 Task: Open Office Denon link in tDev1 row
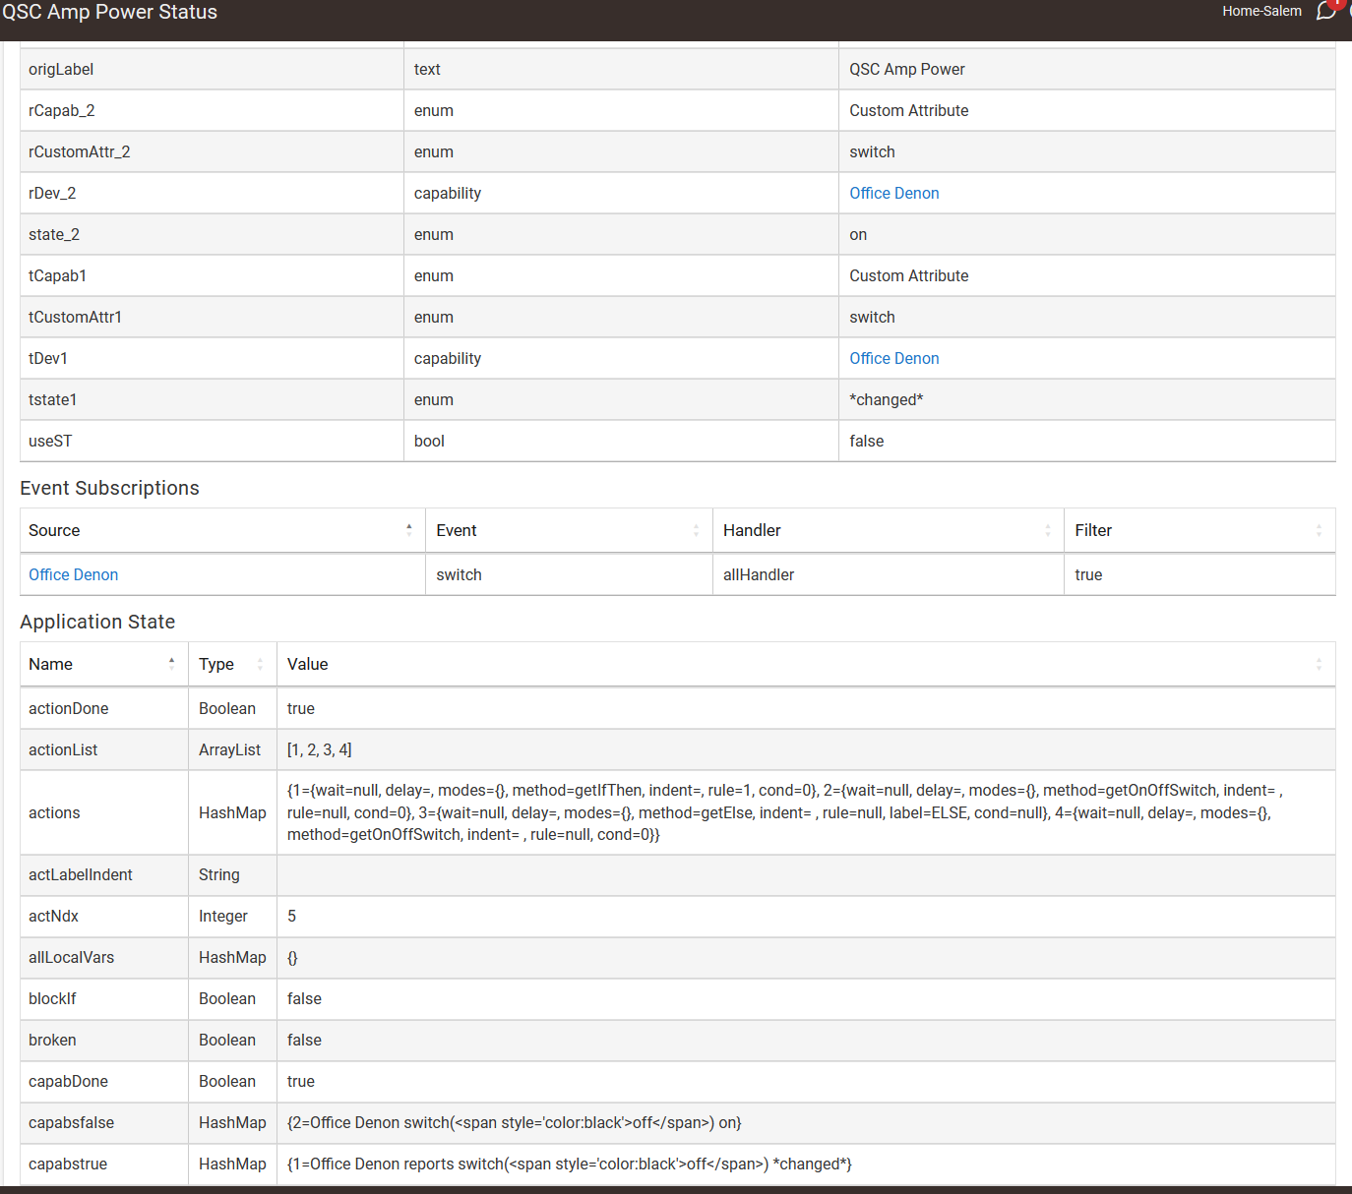click(893, 359)
